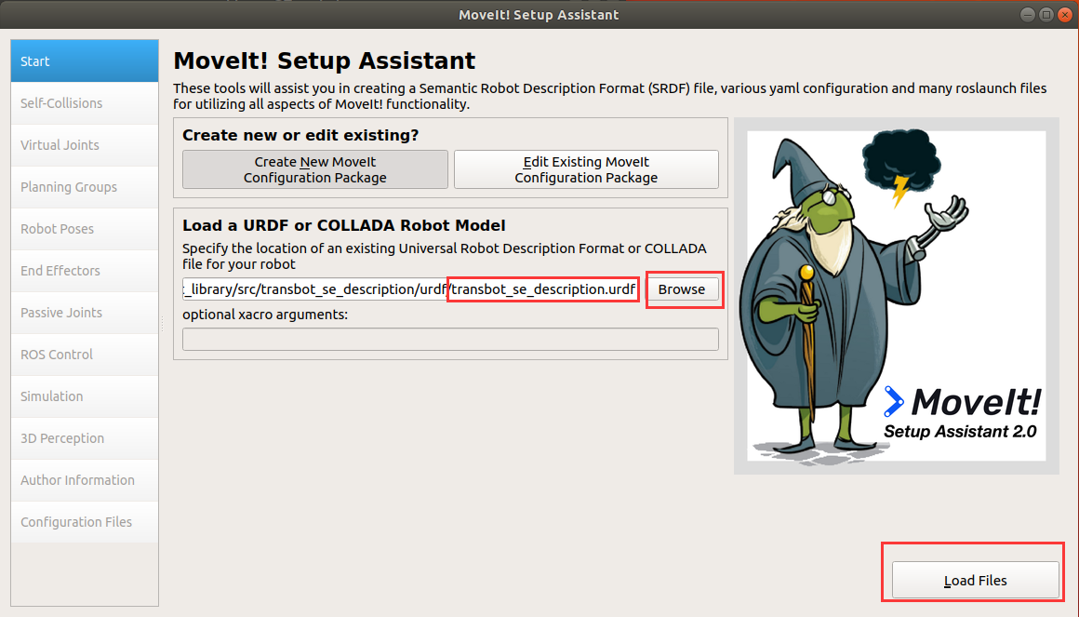The image size is (1079, 617).
Task: Go to Simulation section
Action: coord(85,396)
